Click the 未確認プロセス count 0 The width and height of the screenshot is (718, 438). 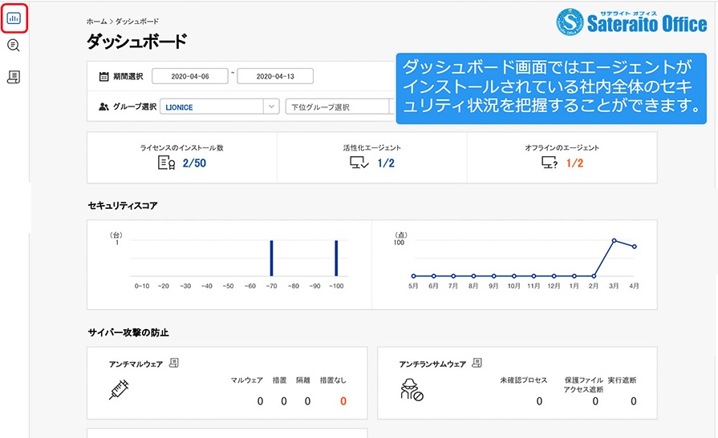(x=539, y=401)
